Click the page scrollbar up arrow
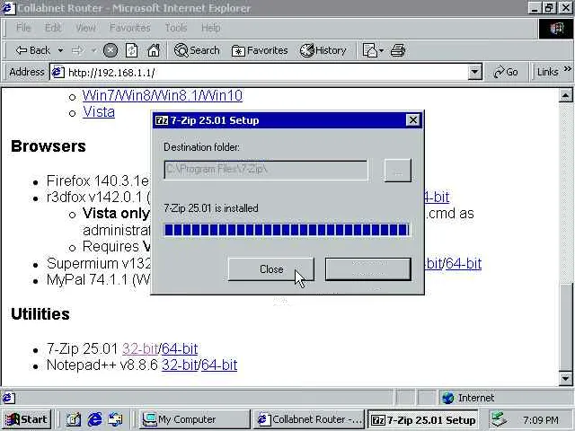 click(x=565, y=95)
